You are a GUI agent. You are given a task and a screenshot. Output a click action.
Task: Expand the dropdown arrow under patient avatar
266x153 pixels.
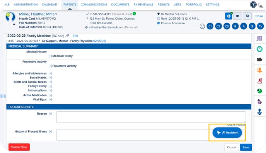coord(14,24)
